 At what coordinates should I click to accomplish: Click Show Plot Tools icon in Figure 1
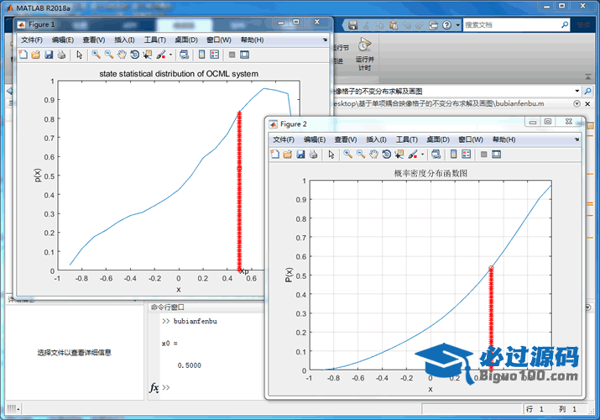(x=244, y=55)
